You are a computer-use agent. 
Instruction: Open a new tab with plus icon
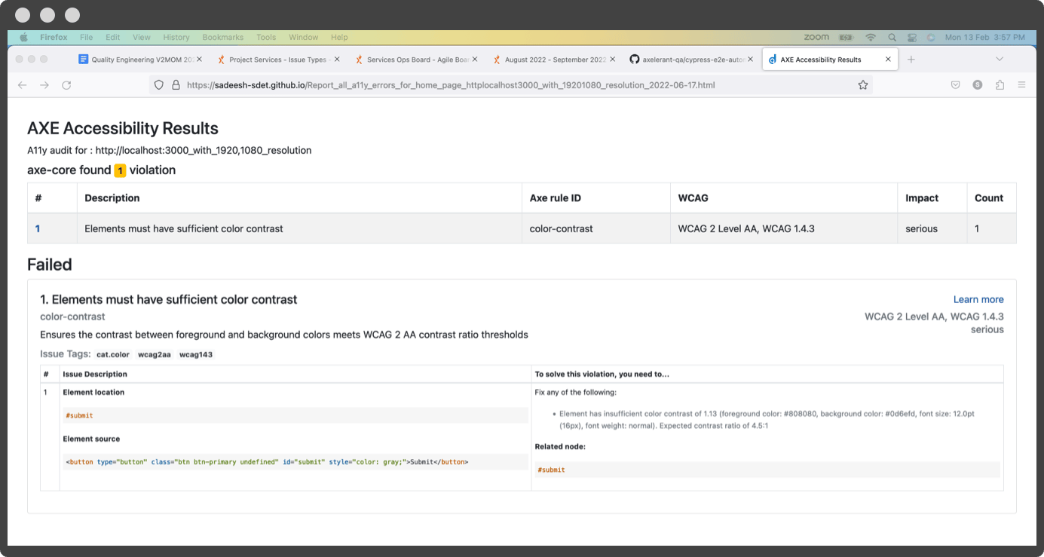911,60
